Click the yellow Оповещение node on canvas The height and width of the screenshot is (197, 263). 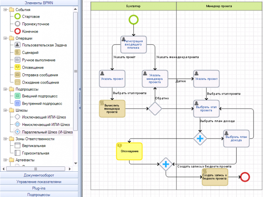tap(129, 151)
